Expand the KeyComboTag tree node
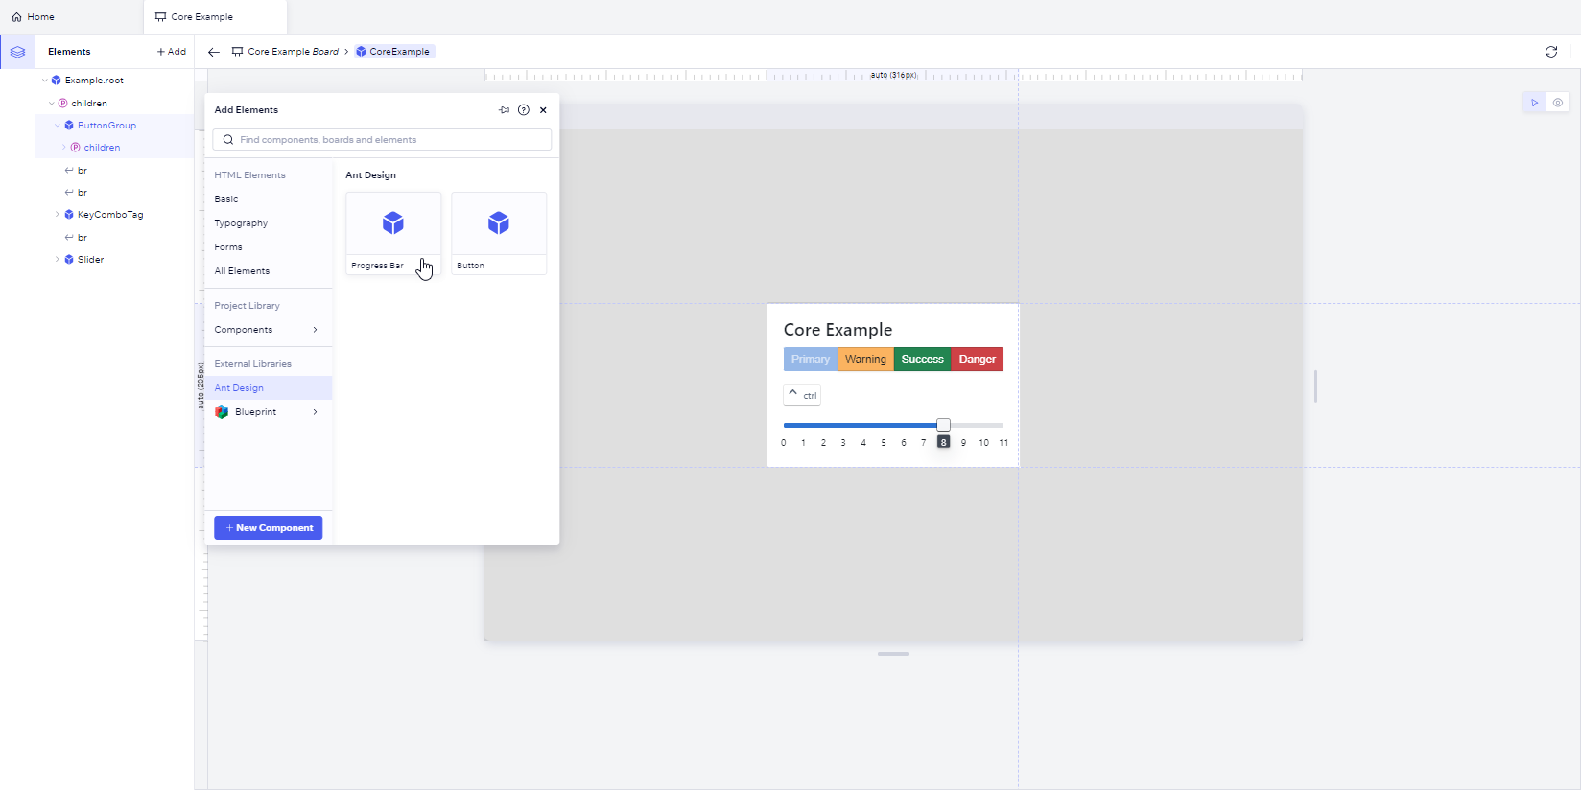The width and height of the screenshot is (1581, 790). [x=58, y=215]
